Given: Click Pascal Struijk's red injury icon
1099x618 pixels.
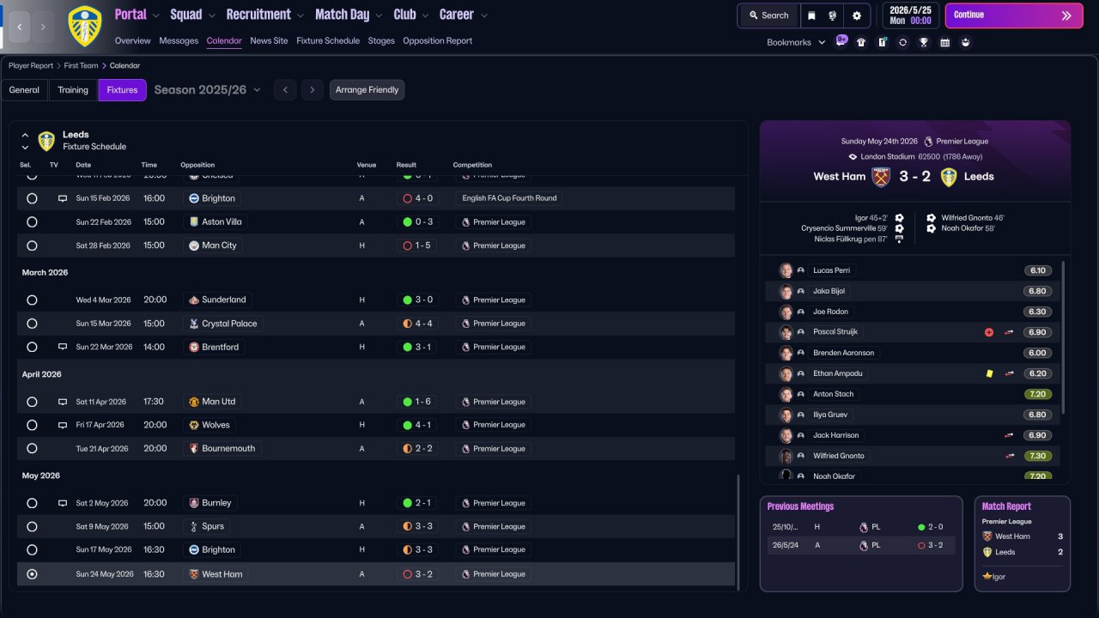Looking at the screenshot, I should tap(989, 332).
